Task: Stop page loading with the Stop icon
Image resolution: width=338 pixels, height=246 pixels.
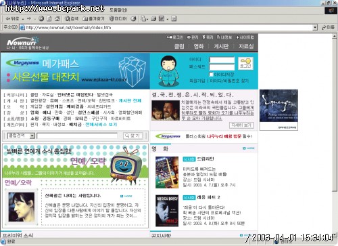Action: click(41, 18)
